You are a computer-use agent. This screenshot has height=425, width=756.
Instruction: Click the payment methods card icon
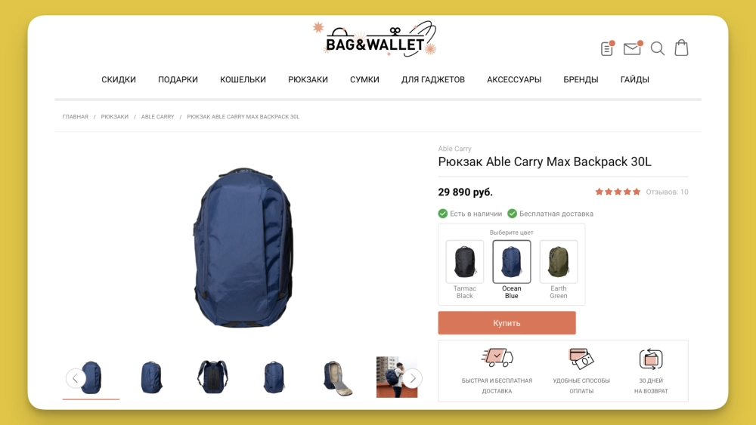coord(581,359)
